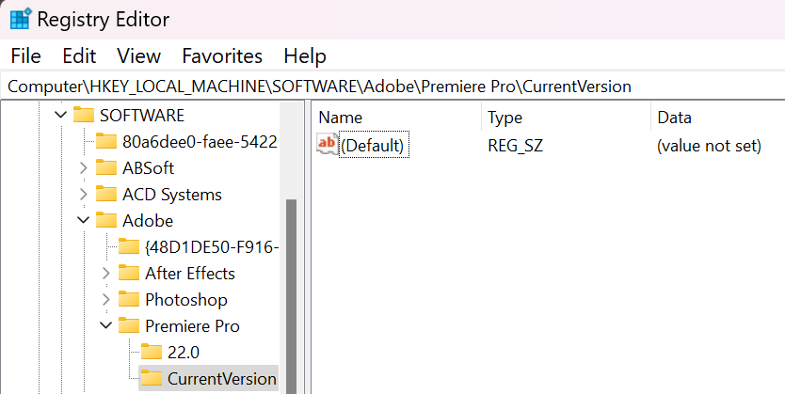
Task: Click the (Default) string value icon
Action: [328, 146]
